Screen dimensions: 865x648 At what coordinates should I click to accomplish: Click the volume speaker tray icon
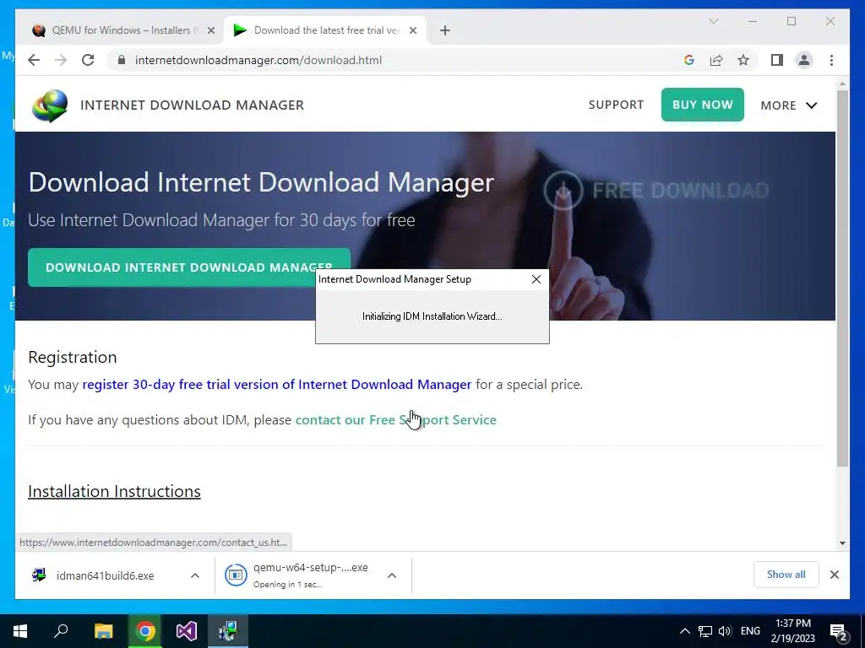725,631
